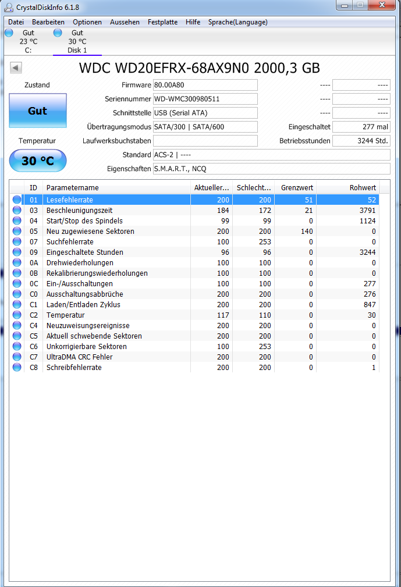Click raw value 847 in Laden/Entladen row
Screen dimensions: 401x587
click(370, 305)
